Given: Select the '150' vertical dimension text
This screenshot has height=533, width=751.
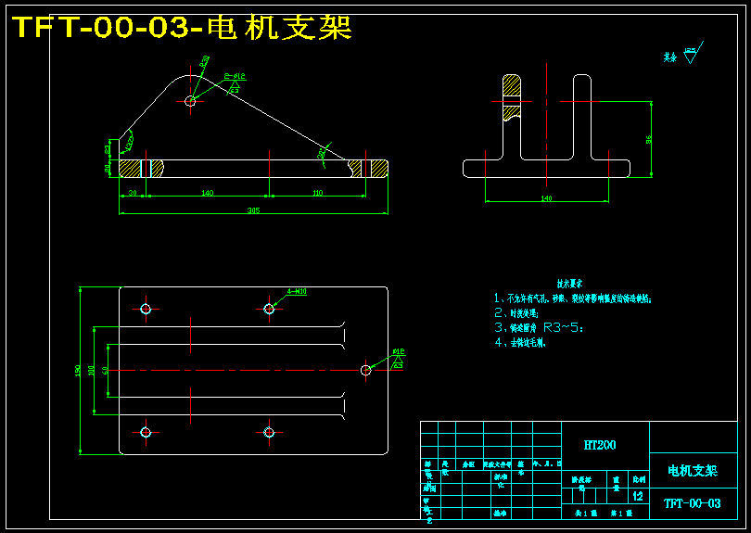Looking at the screenshot, I should point(78,371).
